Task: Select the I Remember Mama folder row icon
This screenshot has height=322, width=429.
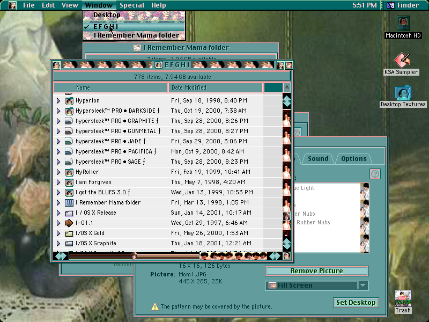Action: tap(69, 203)
